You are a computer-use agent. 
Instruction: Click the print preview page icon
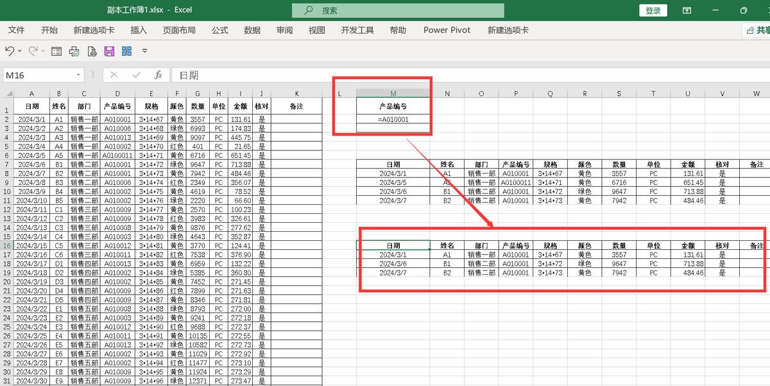pos(92,51)
